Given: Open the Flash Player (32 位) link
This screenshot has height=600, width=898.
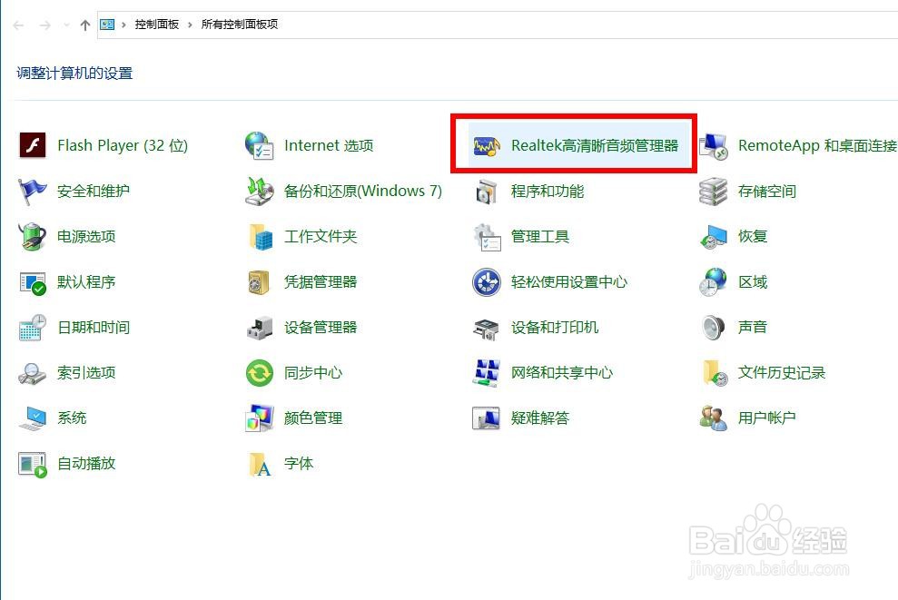Looking at the screenshot, I should pyautogui.click(x=123, y=145).
